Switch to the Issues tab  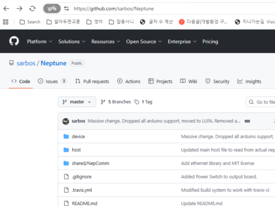point(52,81)
